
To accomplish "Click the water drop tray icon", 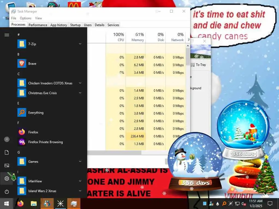I will 218,204.
